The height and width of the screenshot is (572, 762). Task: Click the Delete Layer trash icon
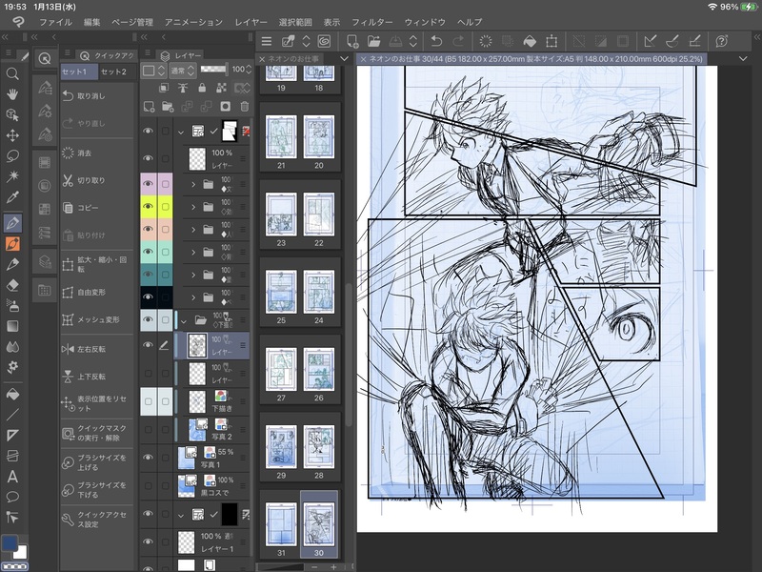point(245,106)
